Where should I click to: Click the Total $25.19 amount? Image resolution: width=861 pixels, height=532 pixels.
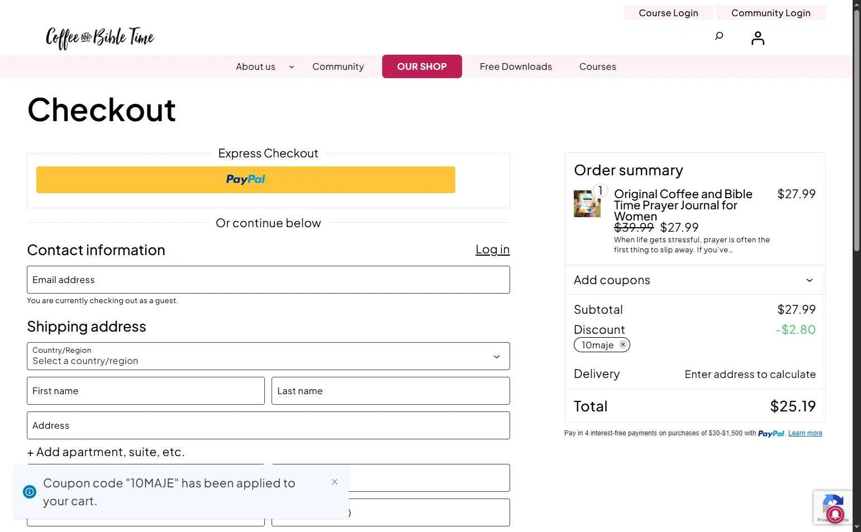click(x=793, y=406)
